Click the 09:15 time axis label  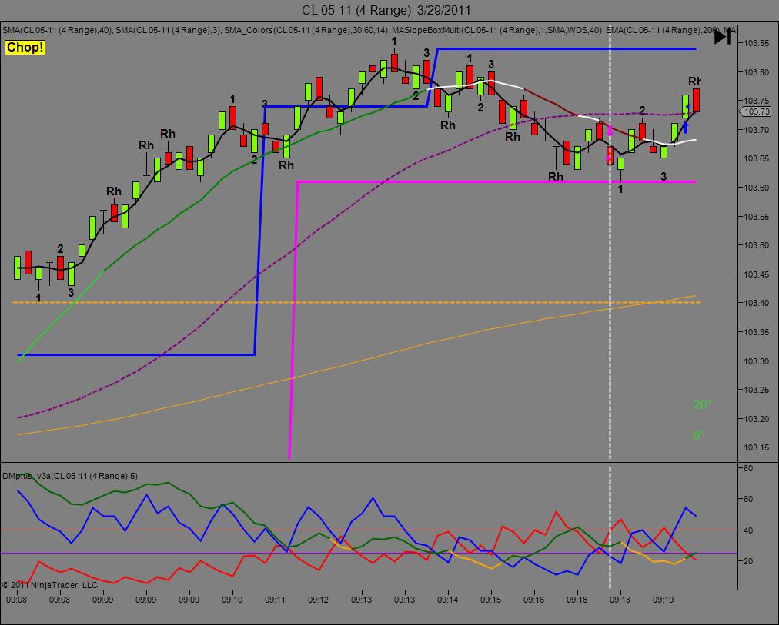(491, 600)
